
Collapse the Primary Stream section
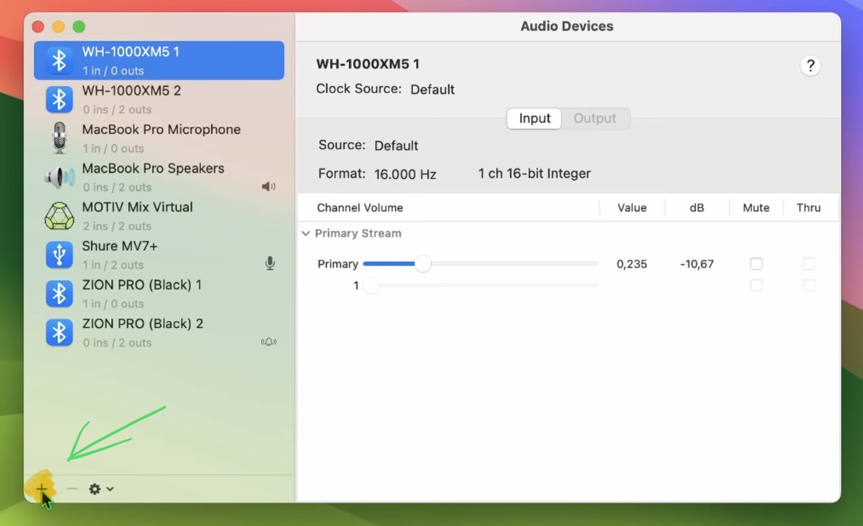306,233
